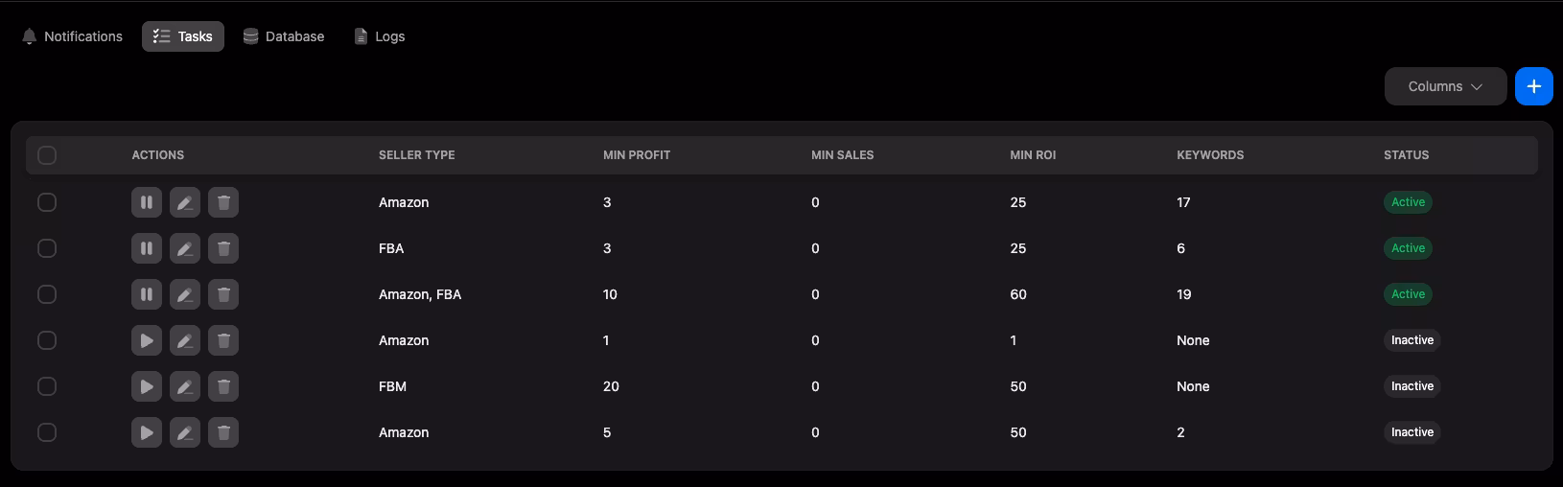Edit the Amazon, FBA task
This screenshot has width=1563, height=487.
click(x=185, y=294)
